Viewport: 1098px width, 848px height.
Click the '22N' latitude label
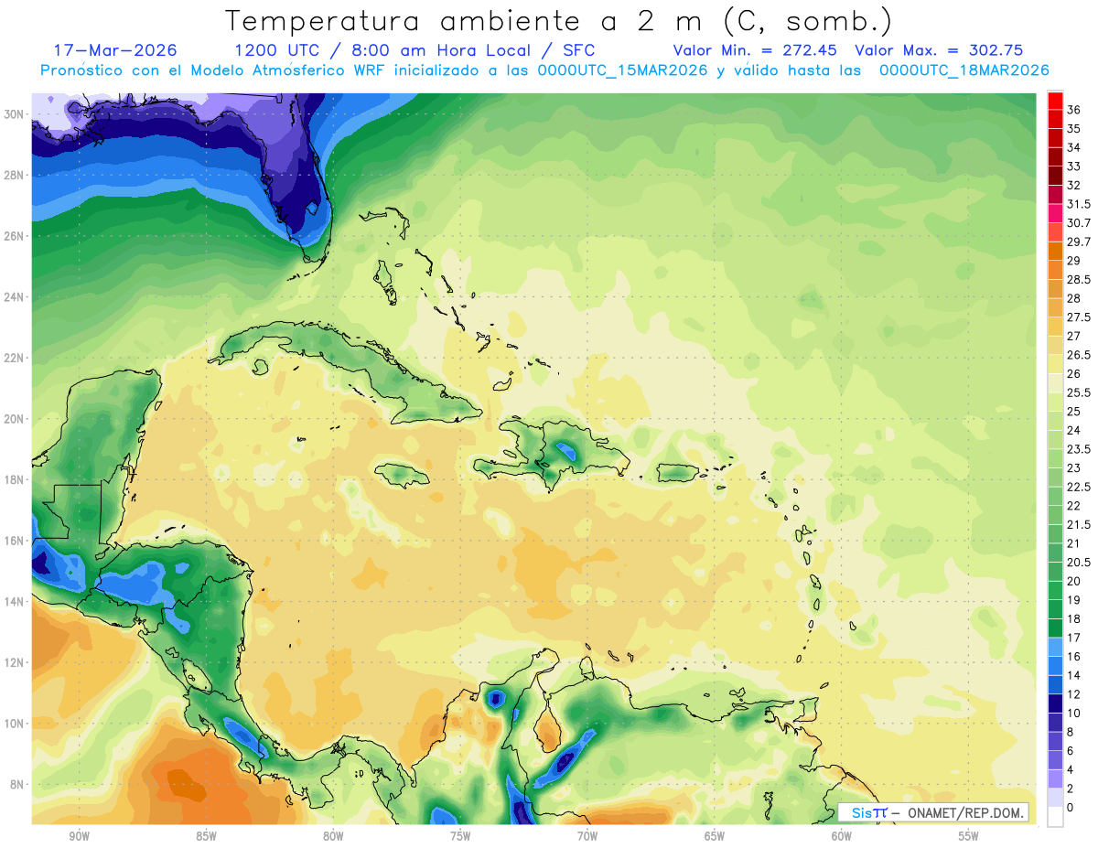[15, 358]
